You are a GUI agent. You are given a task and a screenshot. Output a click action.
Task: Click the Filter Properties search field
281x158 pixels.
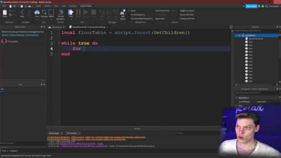click(x=257, y=93)
